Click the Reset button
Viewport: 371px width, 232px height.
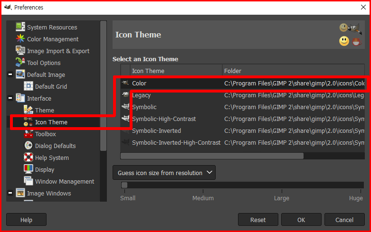coord(258,220)
